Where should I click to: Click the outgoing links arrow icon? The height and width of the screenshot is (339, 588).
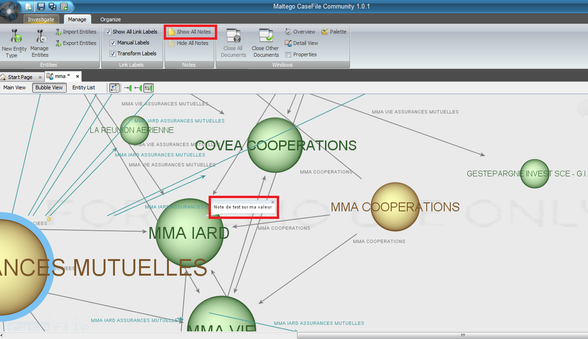pos(138,88)
